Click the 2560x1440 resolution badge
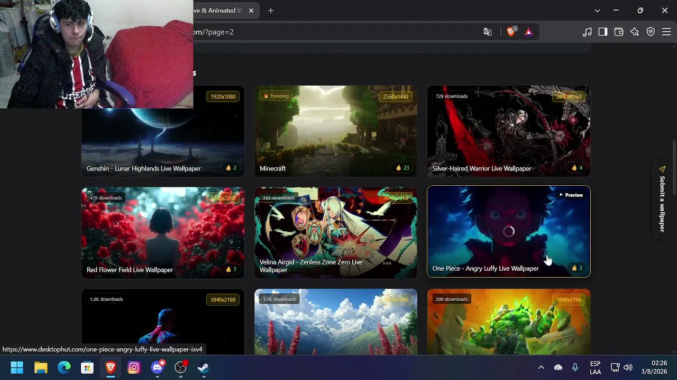This screenshot has height=380, width=677. click(x=396, y=97)
